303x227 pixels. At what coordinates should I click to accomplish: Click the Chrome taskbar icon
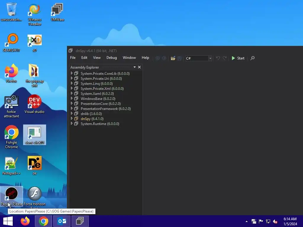coord(43,221)
